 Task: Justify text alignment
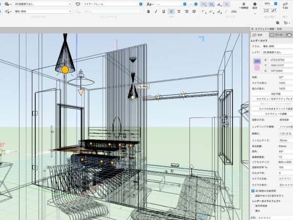194,11
